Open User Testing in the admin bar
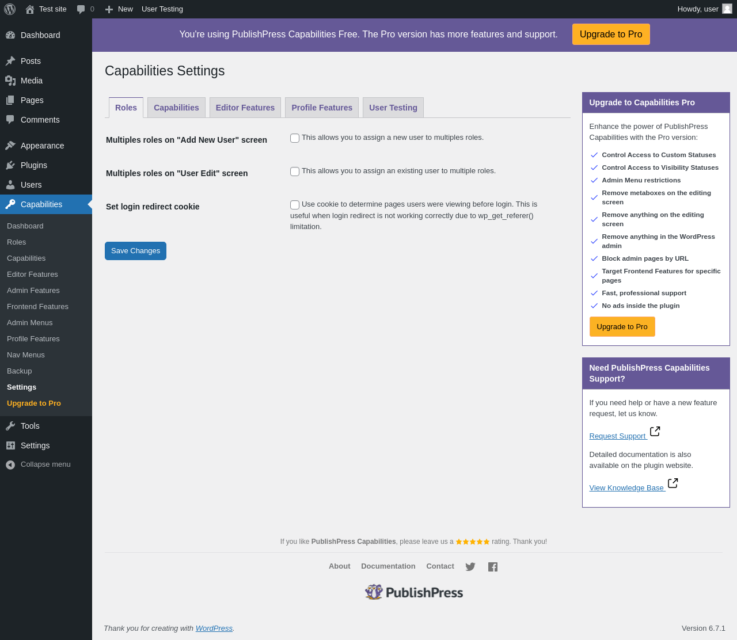The image size is (737, 640). tap(162, 9)
